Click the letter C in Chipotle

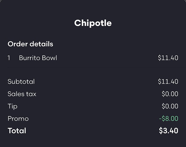(78, 23)
